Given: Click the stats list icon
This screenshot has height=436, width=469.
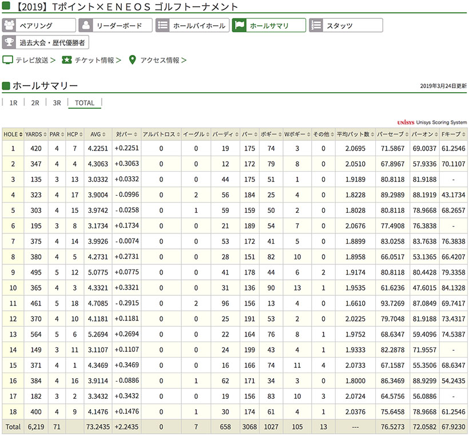Looking at the screenshot, I should tap(316, 26).
